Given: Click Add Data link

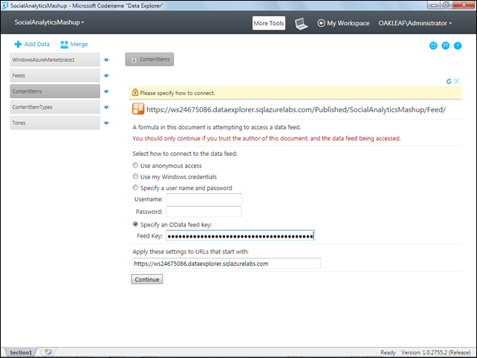Looking at the screenshot, I should click(37, 44).
